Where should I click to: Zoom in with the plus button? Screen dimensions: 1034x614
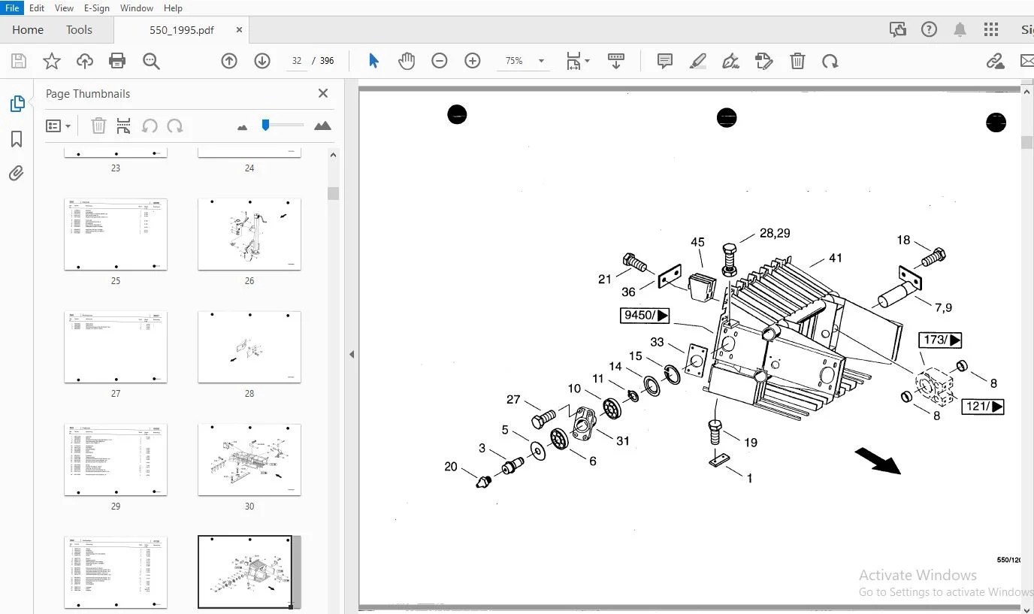pos(473,61)
